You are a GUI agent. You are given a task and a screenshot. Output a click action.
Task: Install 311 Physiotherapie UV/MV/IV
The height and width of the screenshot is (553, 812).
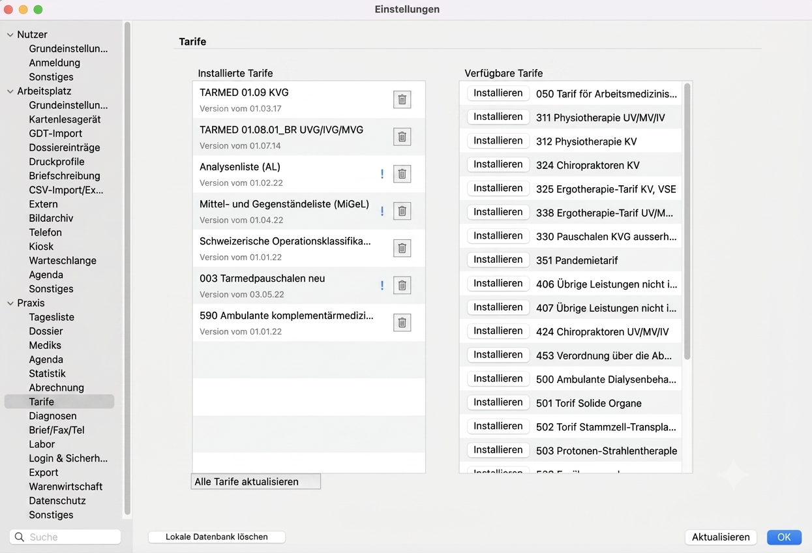tap(498, 117)
